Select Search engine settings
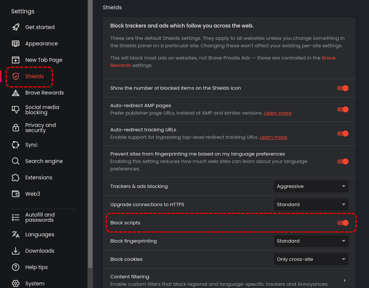 tap(44, 161)
